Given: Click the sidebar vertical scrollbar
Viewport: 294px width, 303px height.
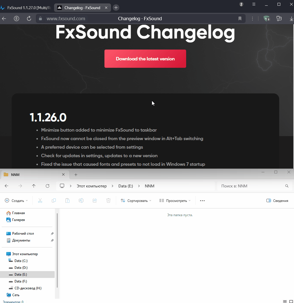Looking at the screenshot, I should (57, 250).
